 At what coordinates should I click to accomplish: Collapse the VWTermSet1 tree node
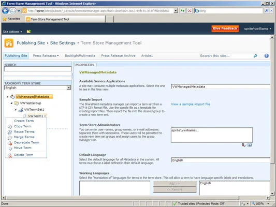coord(16,110)
